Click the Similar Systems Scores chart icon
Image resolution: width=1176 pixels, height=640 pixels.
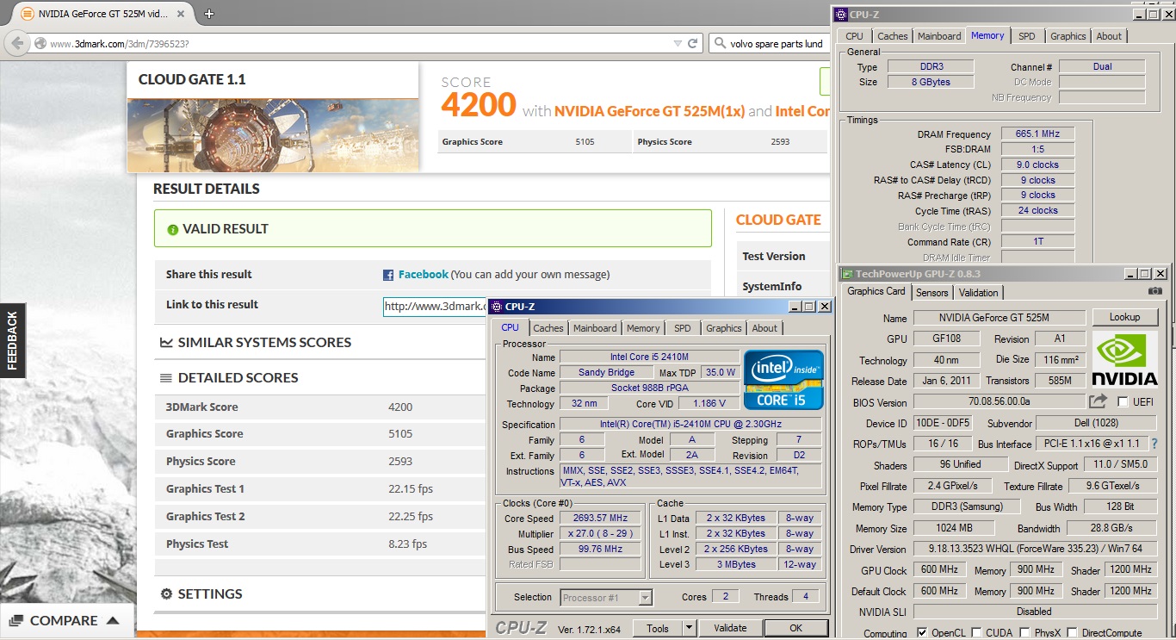[x=166, y=342]
